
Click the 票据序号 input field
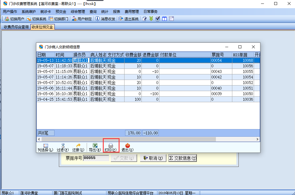96,158
